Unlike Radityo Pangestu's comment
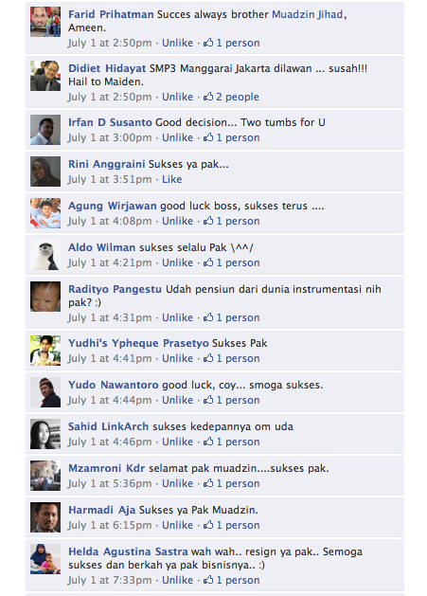427x596 pixels. tap(177, 317)
